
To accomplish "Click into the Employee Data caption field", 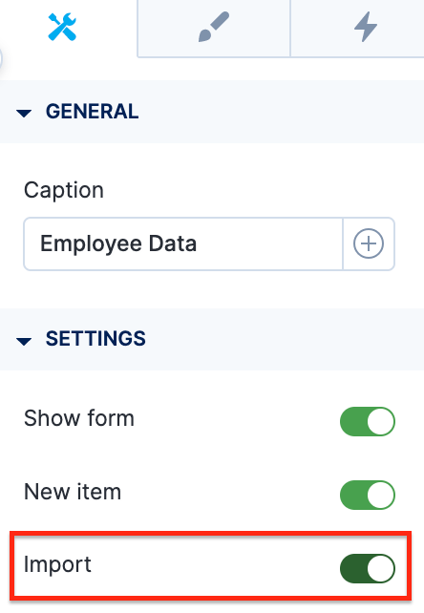I will click(183, 243).
